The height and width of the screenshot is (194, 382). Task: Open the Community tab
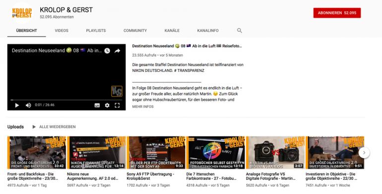tap(135, 30)
